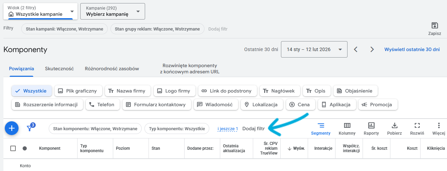Image resolution: width=447 pixels, height=171 pixels.
Task: Click Pobierz download icon
Action: [395, 129]
